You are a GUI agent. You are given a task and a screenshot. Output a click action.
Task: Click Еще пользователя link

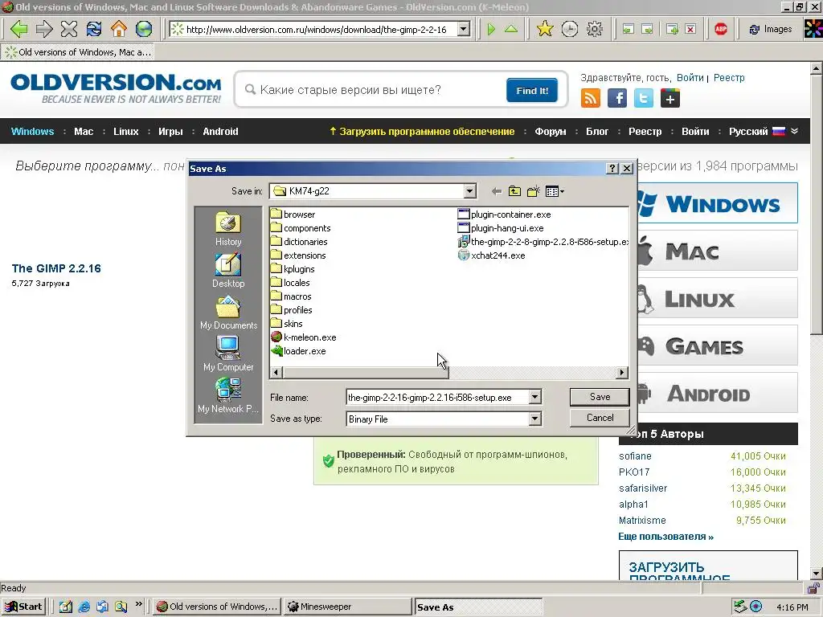pos(665,536)
